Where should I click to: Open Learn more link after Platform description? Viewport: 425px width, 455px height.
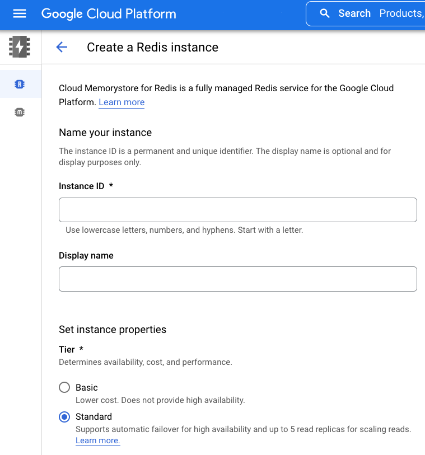point(122,102)
